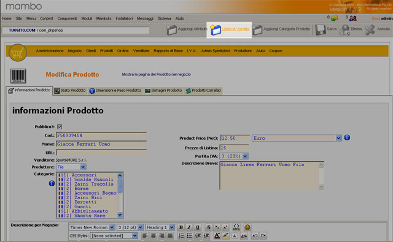393x242 pixels.
Task: Click the Aggiungi Categoria Prodotto icon
Action: coord(257,30)
